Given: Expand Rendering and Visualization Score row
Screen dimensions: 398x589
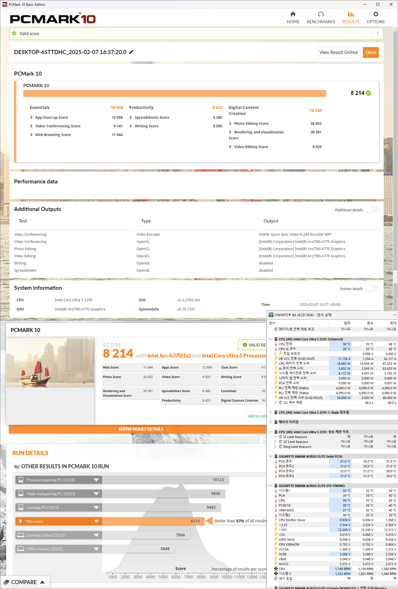Looking at the screenshot, I should click(230, 132).
